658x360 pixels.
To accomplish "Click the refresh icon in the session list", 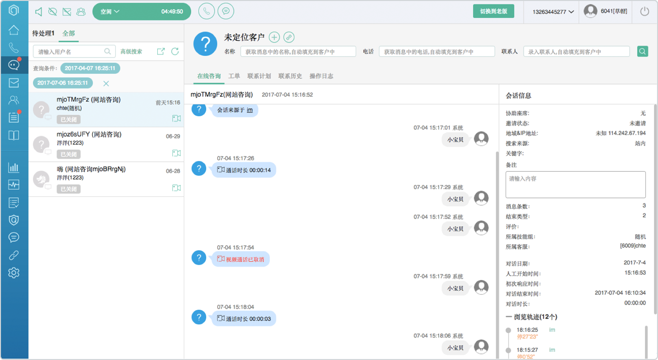I will (x=175, y=51).
